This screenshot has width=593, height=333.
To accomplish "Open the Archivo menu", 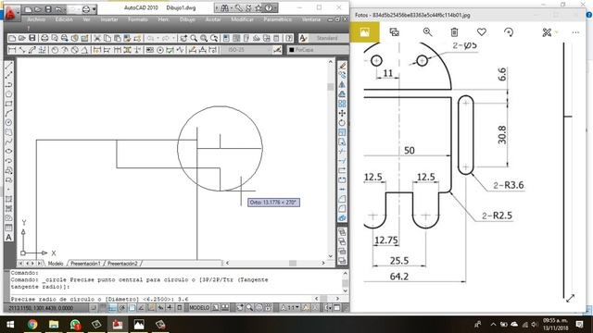I will coord(36,19).
